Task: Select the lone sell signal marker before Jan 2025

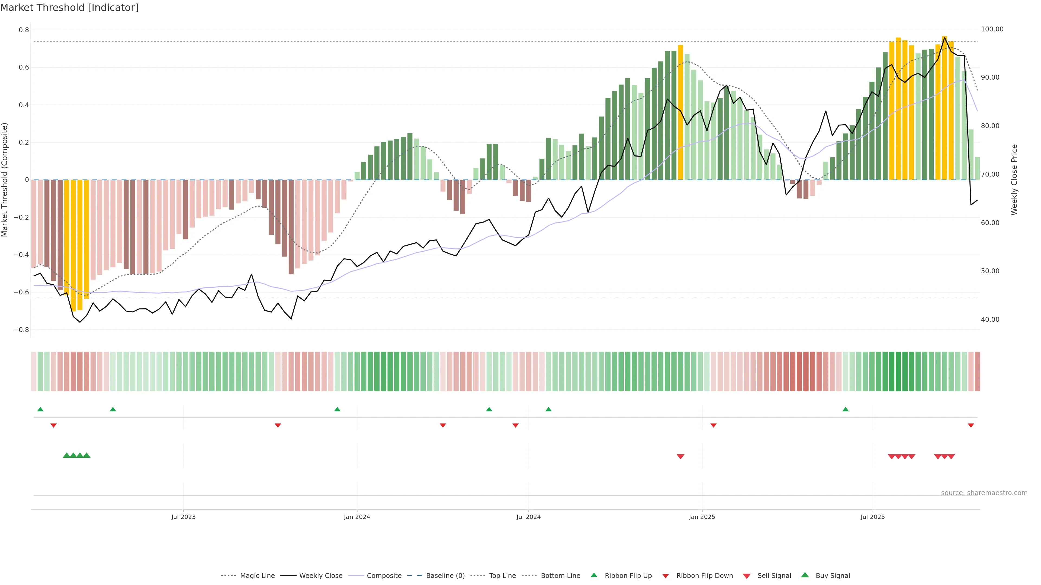Action: (x=680, y=457)
